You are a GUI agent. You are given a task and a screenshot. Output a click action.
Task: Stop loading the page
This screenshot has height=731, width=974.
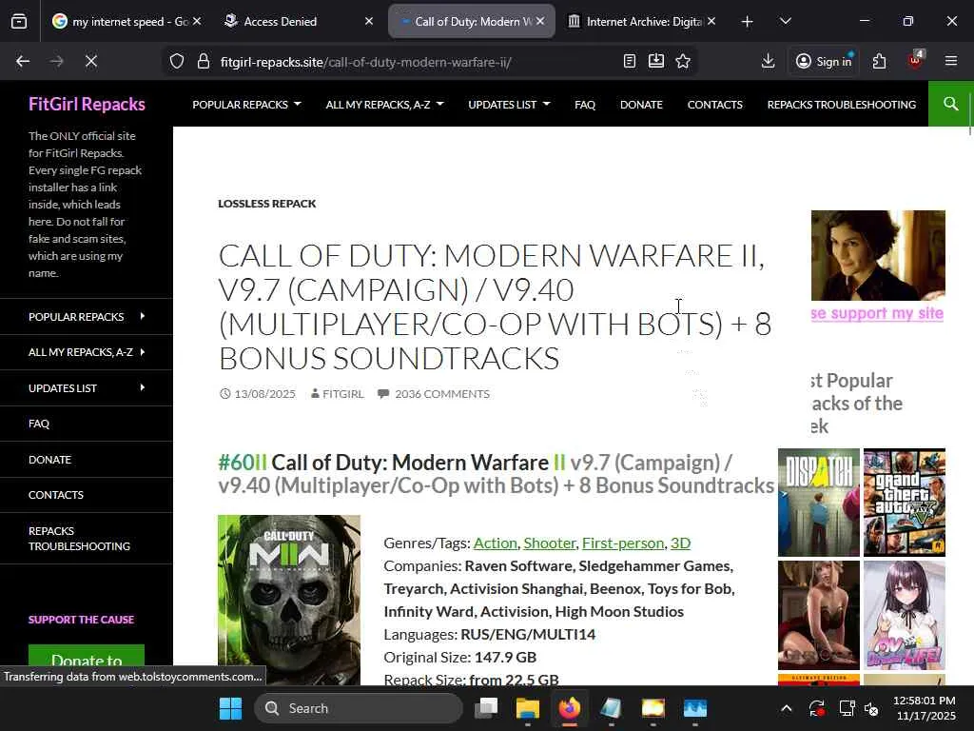click(90, 61)
